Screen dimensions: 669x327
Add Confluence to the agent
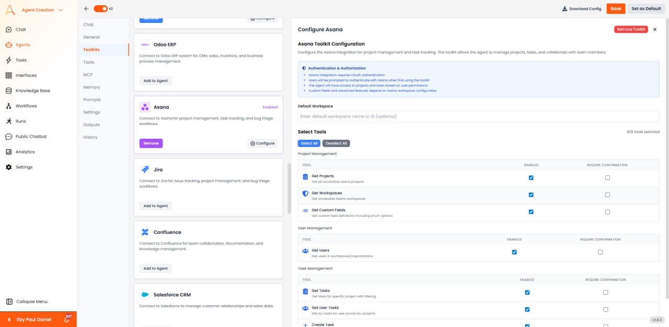coord(155,268)
